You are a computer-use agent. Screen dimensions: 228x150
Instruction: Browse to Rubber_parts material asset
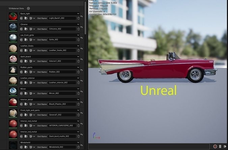(x=26, y=72)
